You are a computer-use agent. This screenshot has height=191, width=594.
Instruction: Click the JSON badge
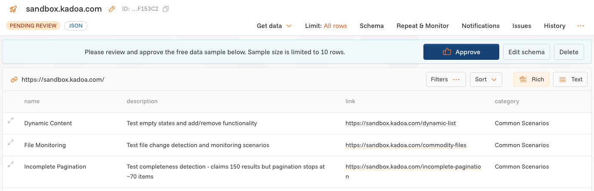click(76, 26)
